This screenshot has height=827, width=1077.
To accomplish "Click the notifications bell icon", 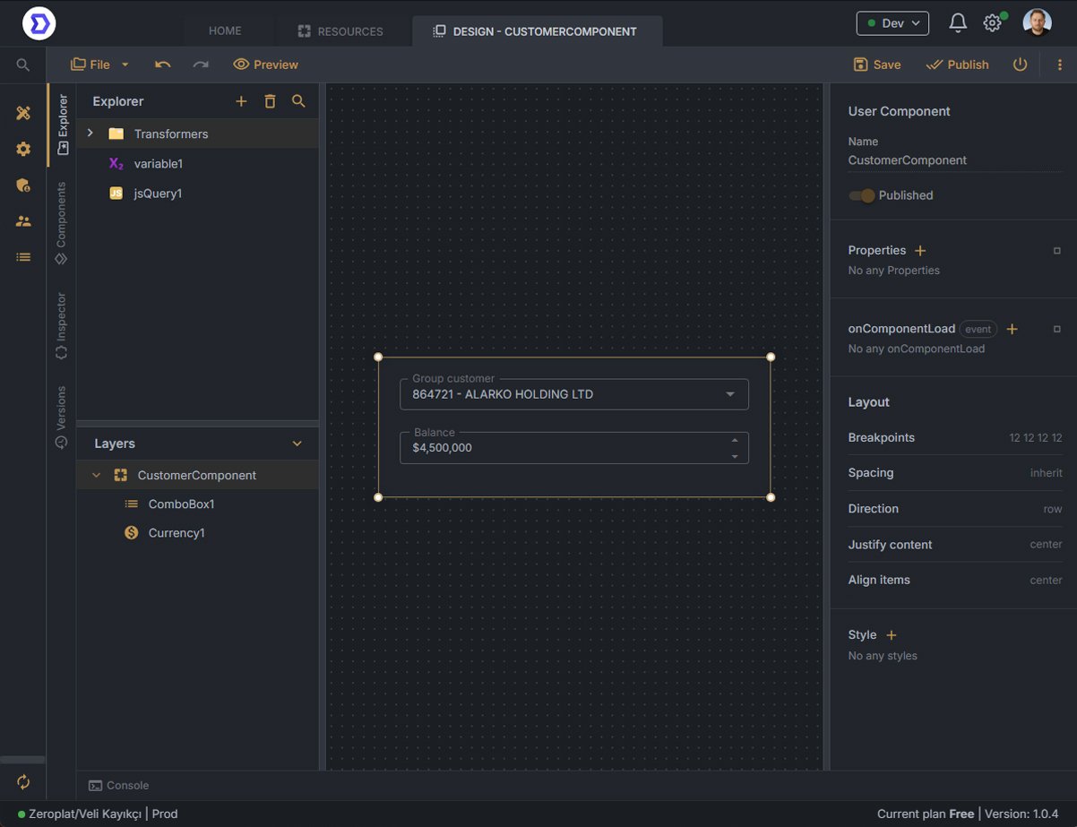I will point(958,23).
